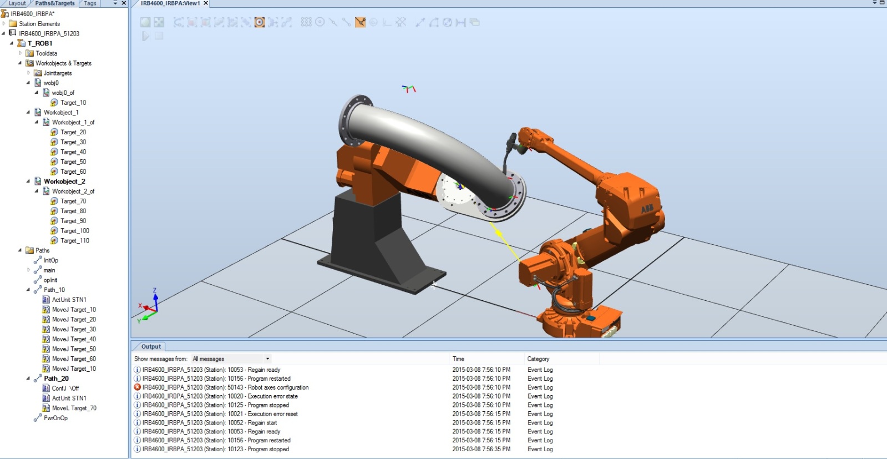Select the IRB4600_IRBPA:View1 tab

click(x=170, y=3)
